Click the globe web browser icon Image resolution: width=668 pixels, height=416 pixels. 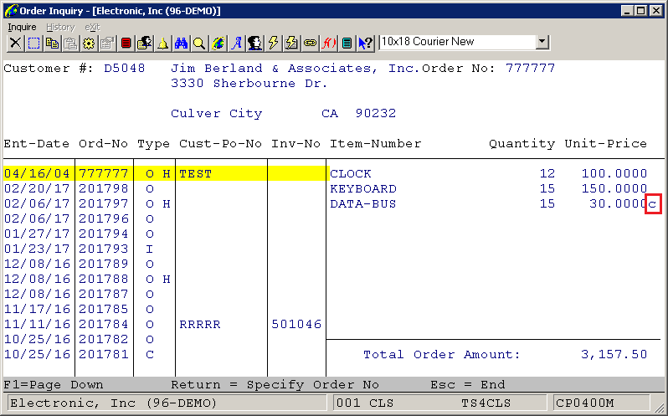pyautogui.click(x=218, y=43)
